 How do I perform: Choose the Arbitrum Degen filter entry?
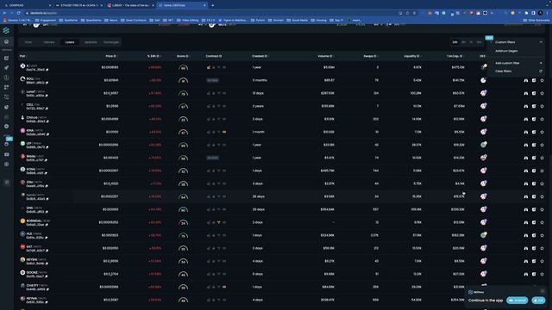pyautogui.click(x=506, y=51)
